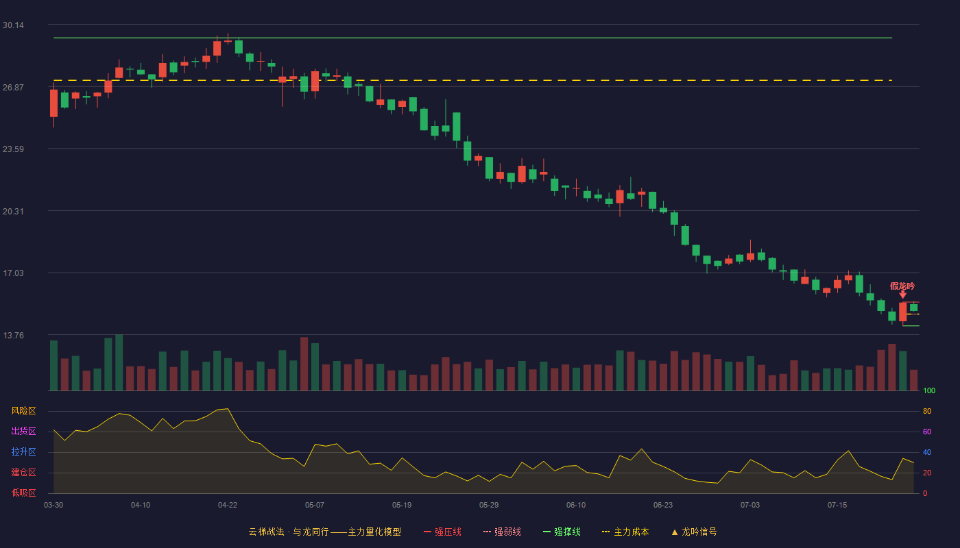Toggle the 龙吟信号 legend triangle
The image size is (960, 548).
[674, 532]
